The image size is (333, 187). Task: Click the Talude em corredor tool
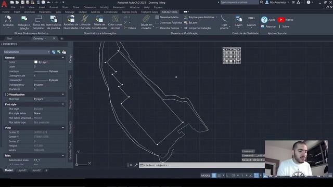146,22
